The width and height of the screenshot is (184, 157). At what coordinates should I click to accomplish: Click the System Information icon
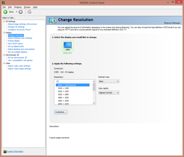[5, 151]
